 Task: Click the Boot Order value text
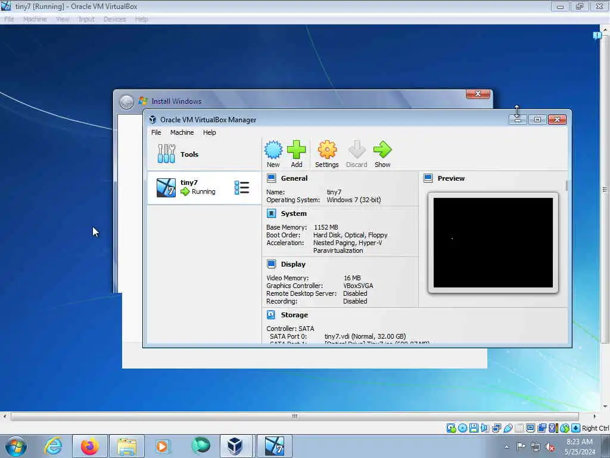(x=350, y=235)
